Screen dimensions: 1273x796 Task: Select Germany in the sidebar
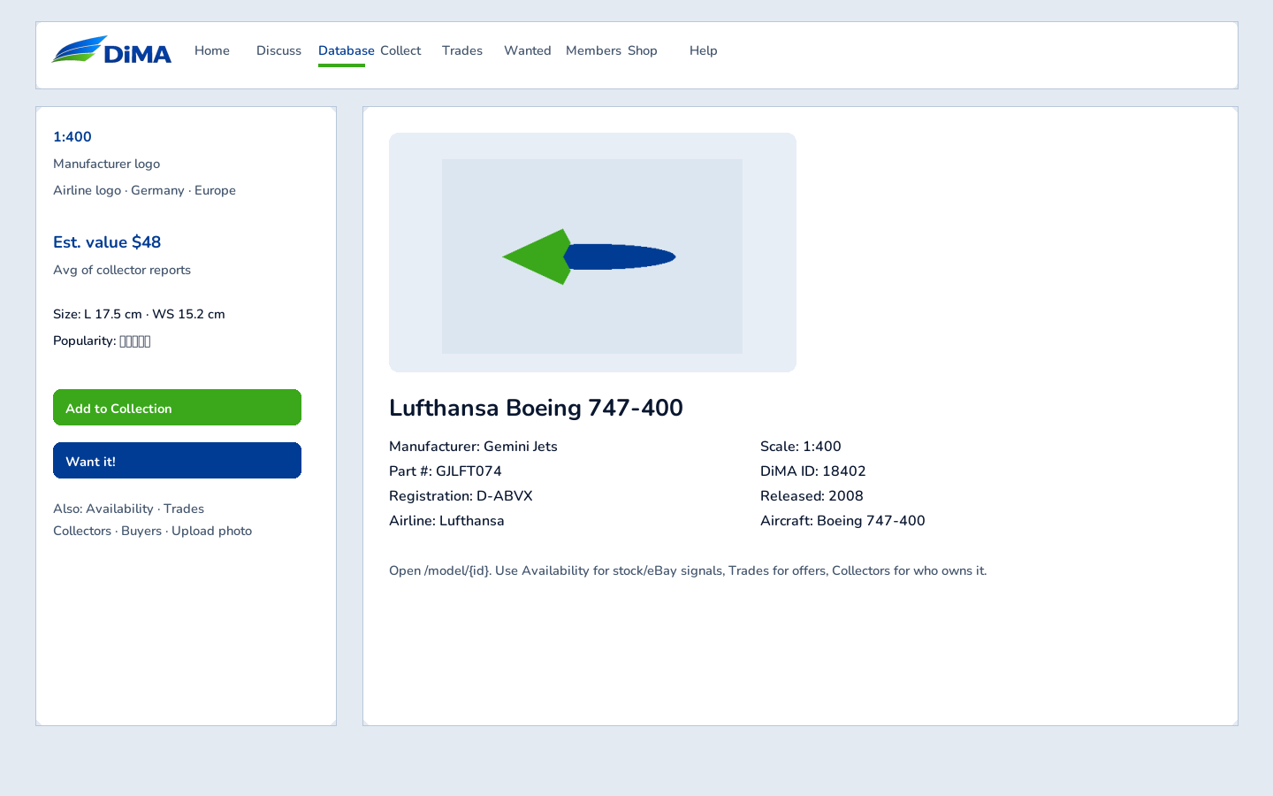click(157, 190)
